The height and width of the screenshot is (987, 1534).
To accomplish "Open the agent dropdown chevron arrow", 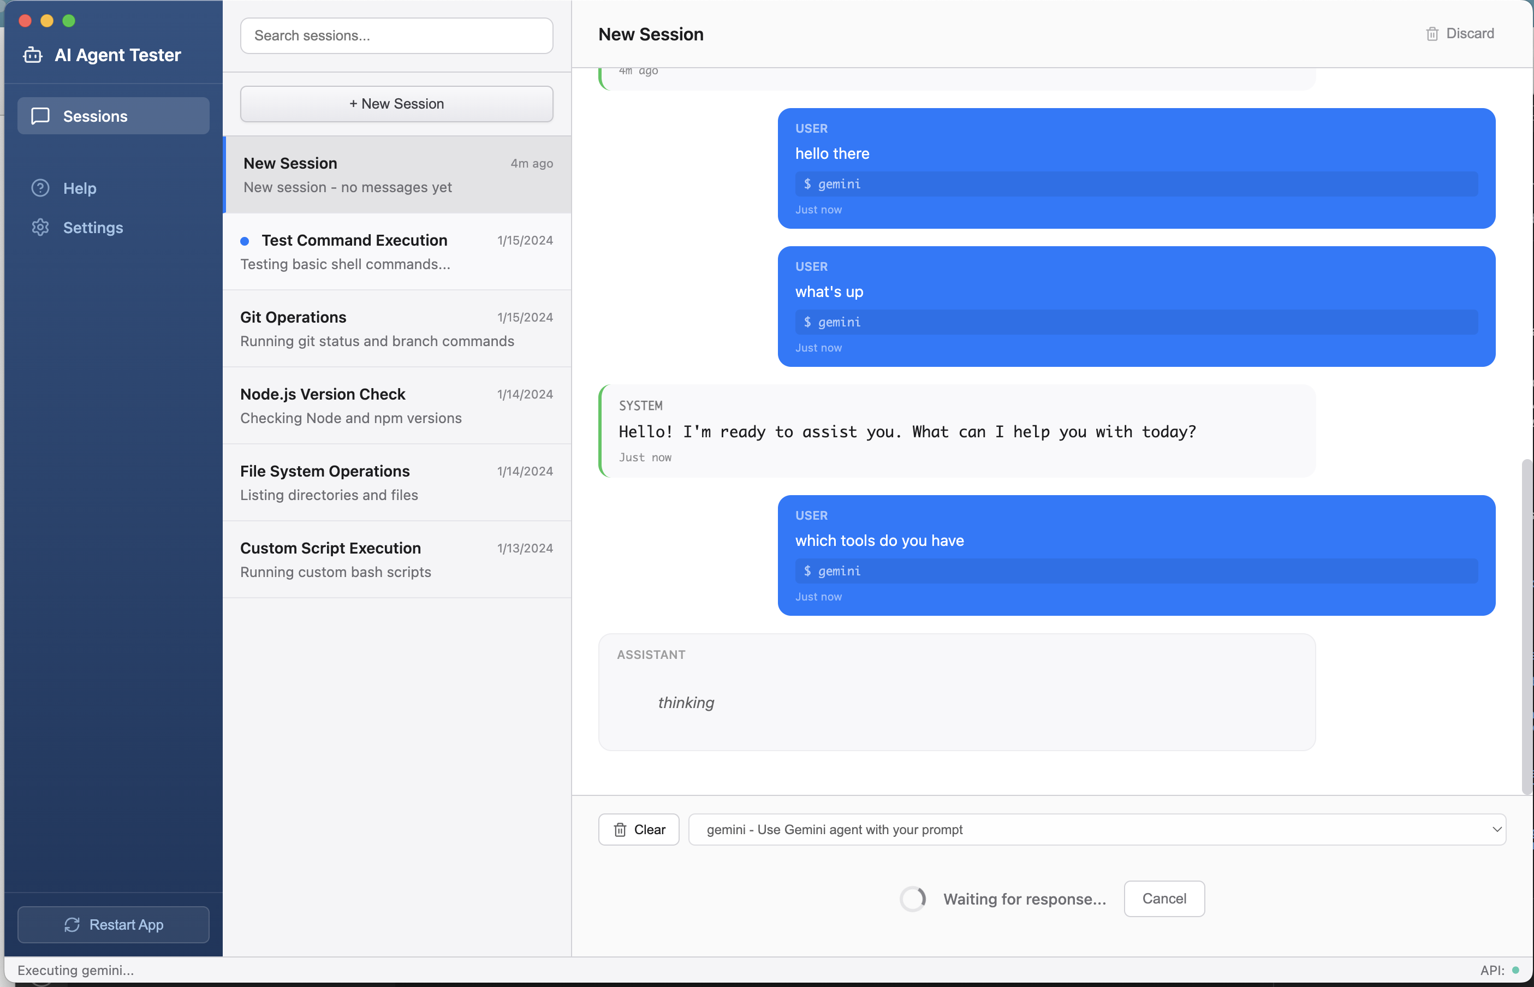I will coord(1497,829).
